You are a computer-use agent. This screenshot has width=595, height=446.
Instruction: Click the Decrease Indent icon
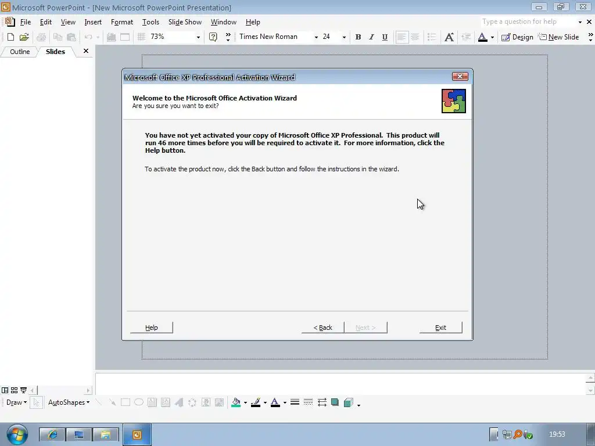click(466, 37)
